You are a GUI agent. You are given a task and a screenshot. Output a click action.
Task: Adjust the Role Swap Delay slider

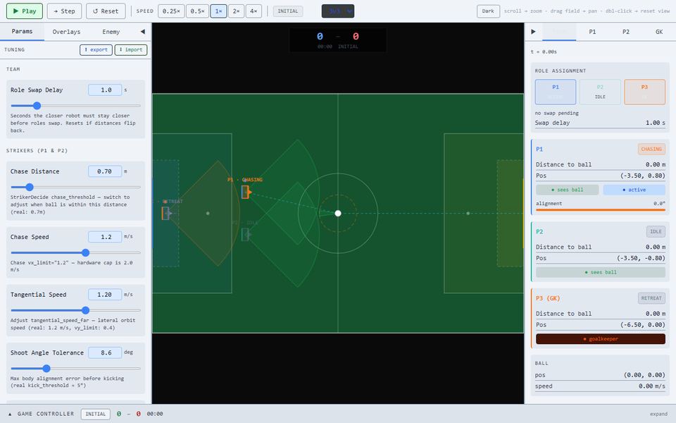(75, 105)
